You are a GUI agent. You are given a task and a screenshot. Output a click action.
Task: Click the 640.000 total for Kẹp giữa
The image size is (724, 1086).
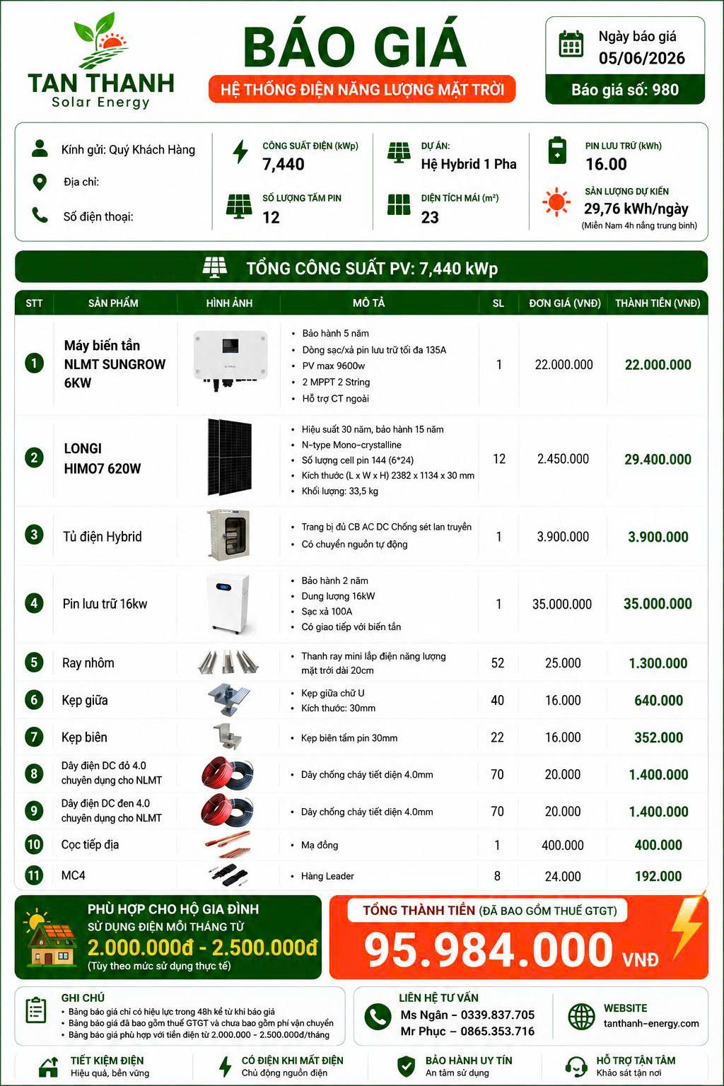pyautogui.click(x=659, y=701)
